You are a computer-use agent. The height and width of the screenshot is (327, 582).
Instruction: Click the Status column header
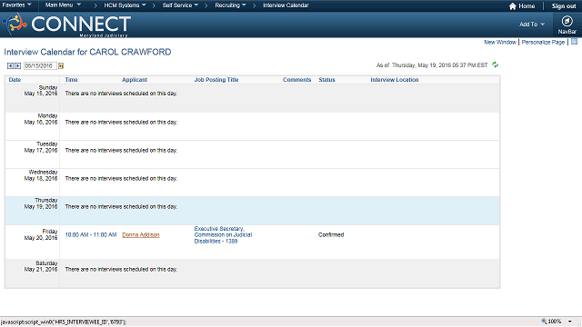[x=326, y=80]
